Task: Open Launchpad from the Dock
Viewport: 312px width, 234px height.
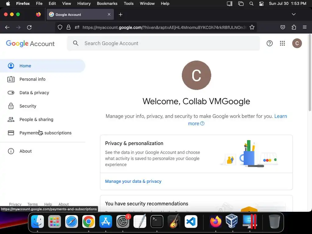Action: [x=55, y=221]
